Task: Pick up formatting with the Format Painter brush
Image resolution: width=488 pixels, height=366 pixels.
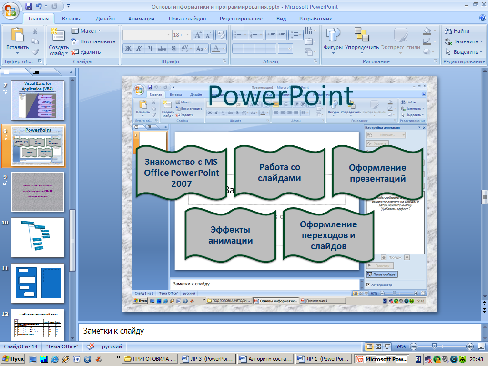Action: [35, 51]
